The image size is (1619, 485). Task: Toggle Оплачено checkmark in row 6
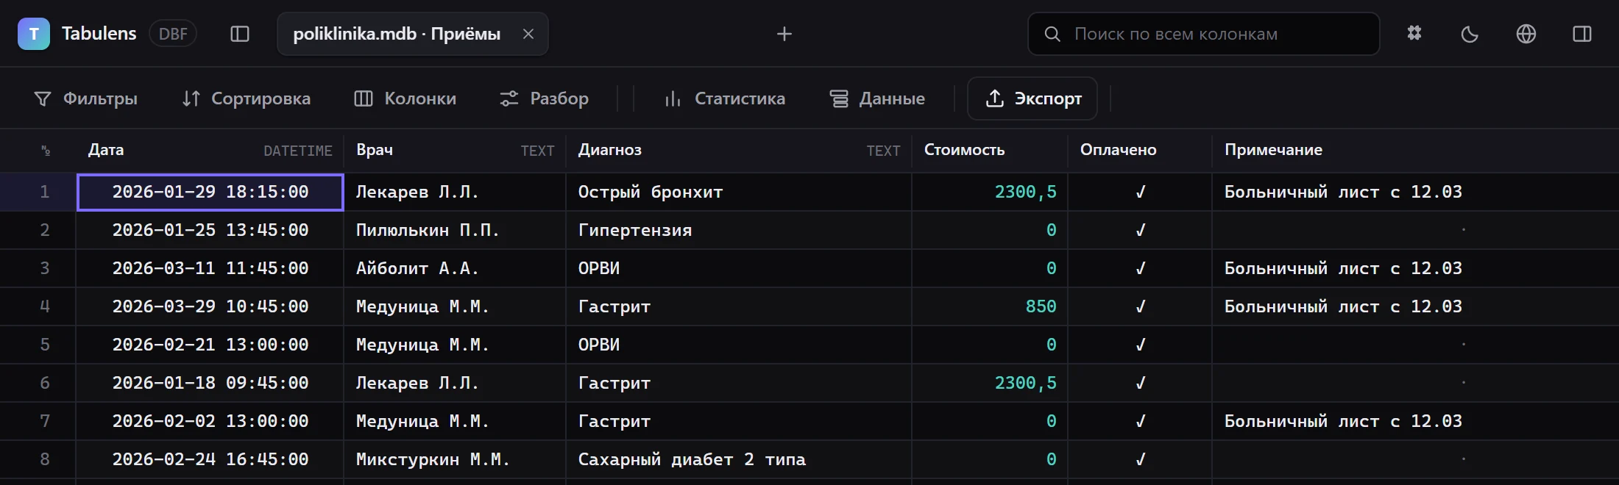(x=1140, y=384)
